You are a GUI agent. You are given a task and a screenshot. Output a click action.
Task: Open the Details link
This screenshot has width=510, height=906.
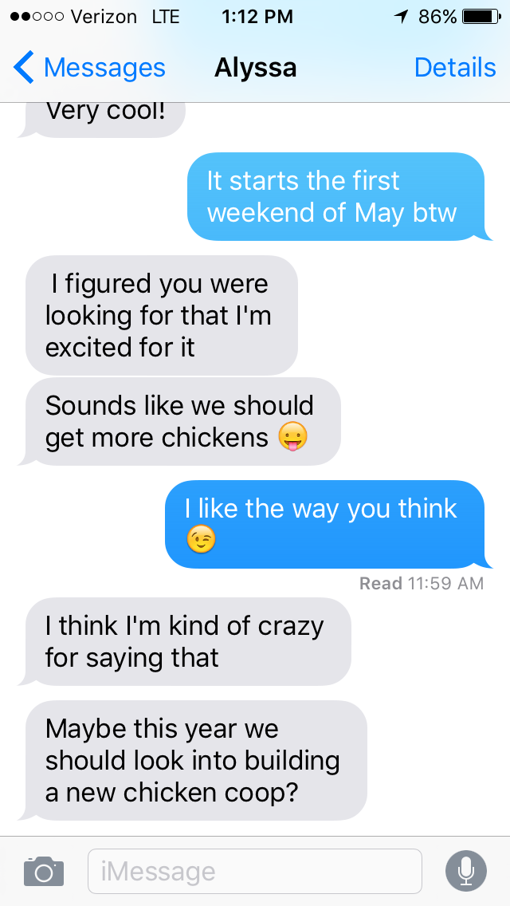tap(455, 68)
